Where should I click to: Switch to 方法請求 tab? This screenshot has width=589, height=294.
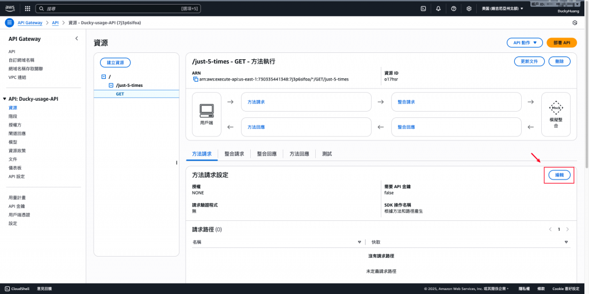[x=202, y=154]
